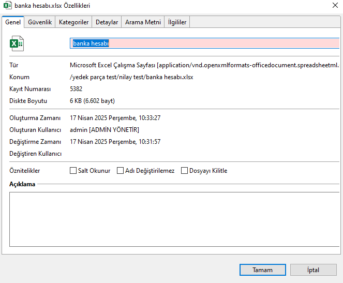Click the file name field 'banka hesabı'
This screenshot has height=283, width=343.
pos(204,43)
